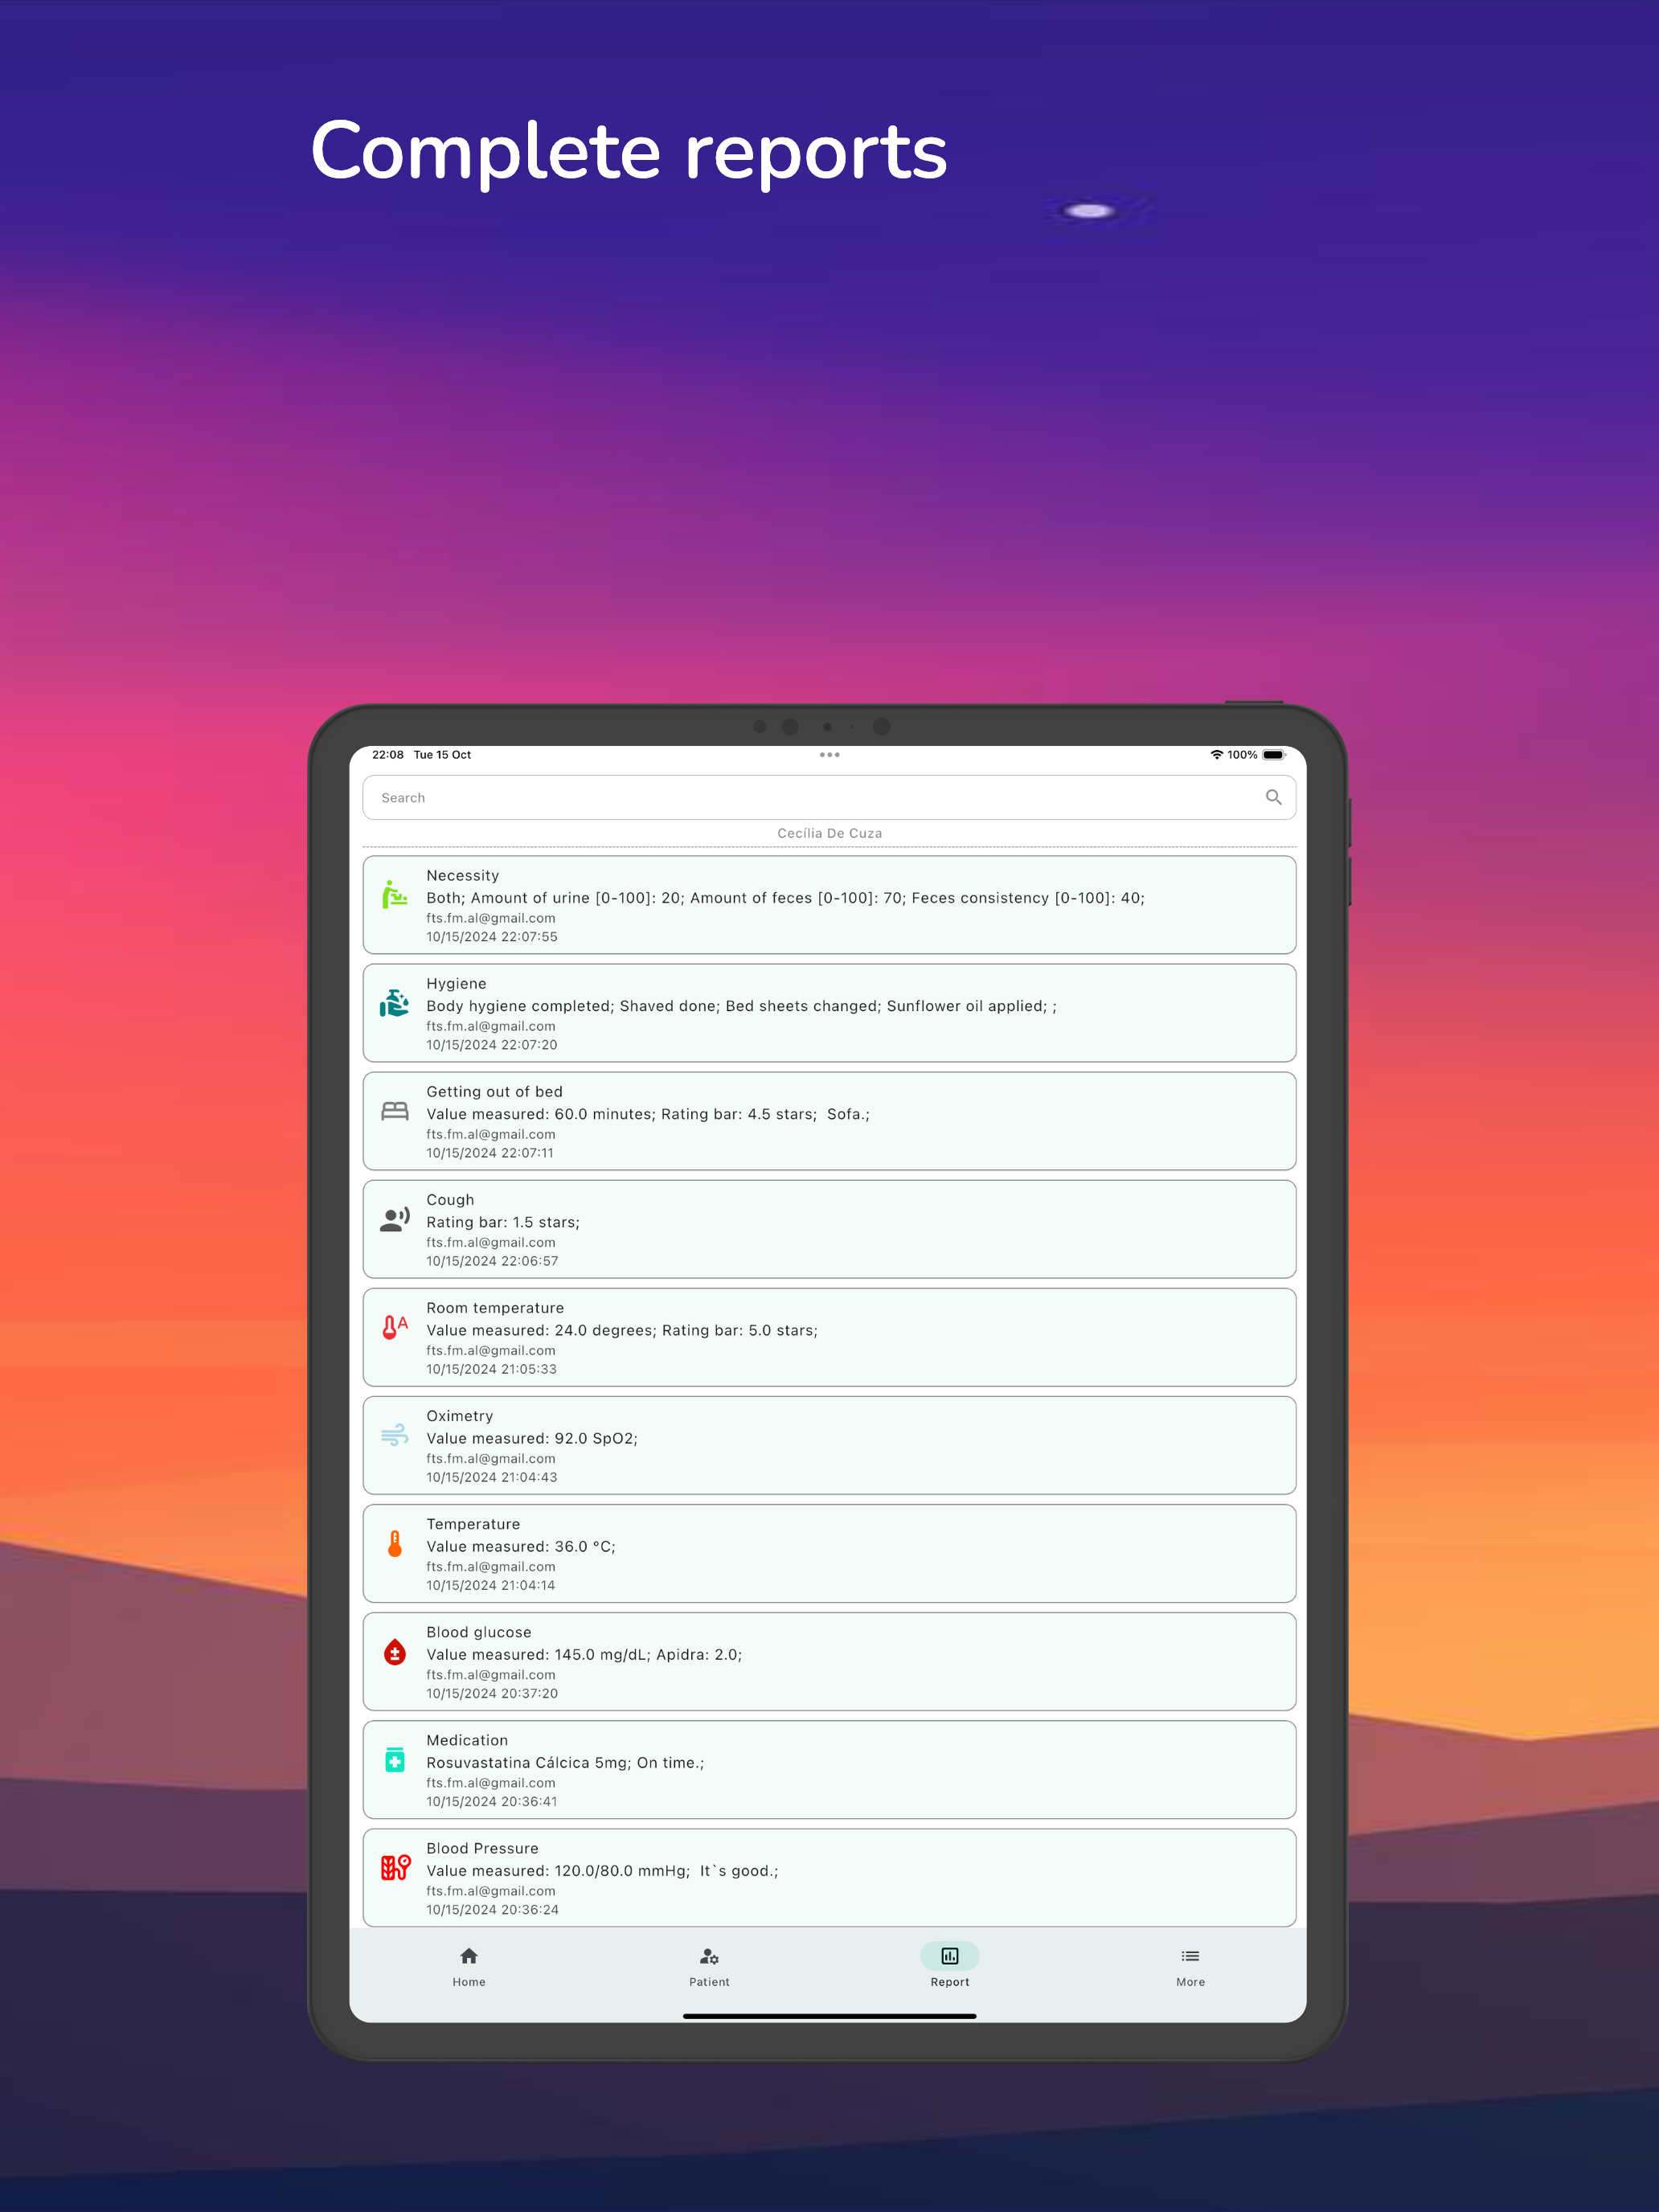Screen dimensions: 1659x2212
Task: Open the More menu tab
Action: (1190, 1967)
